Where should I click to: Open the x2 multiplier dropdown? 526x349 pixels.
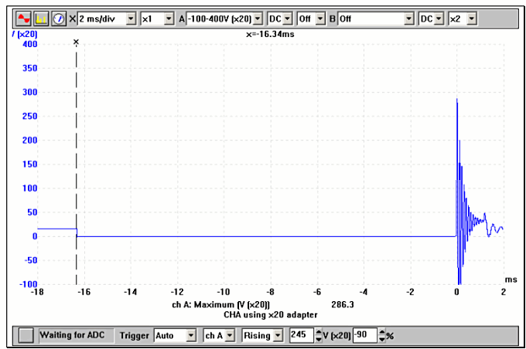click(472, 18)
